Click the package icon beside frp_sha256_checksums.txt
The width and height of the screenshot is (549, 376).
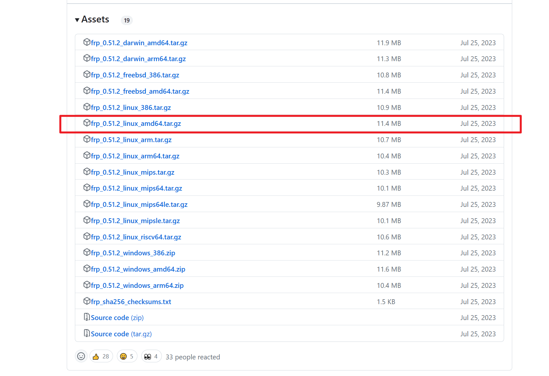[87, 301]
